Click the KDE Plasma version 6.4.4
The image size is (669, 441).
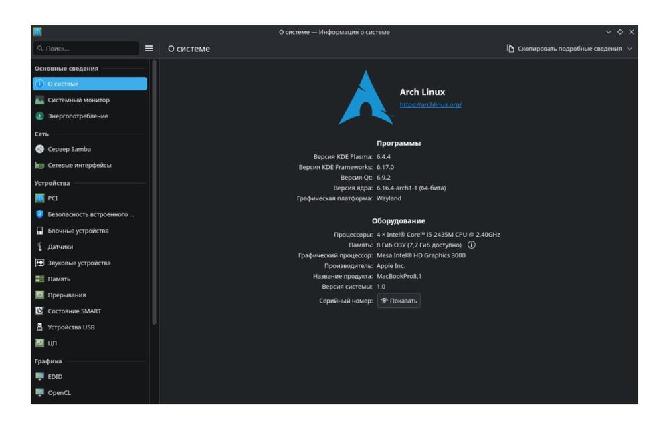point(383,157)
